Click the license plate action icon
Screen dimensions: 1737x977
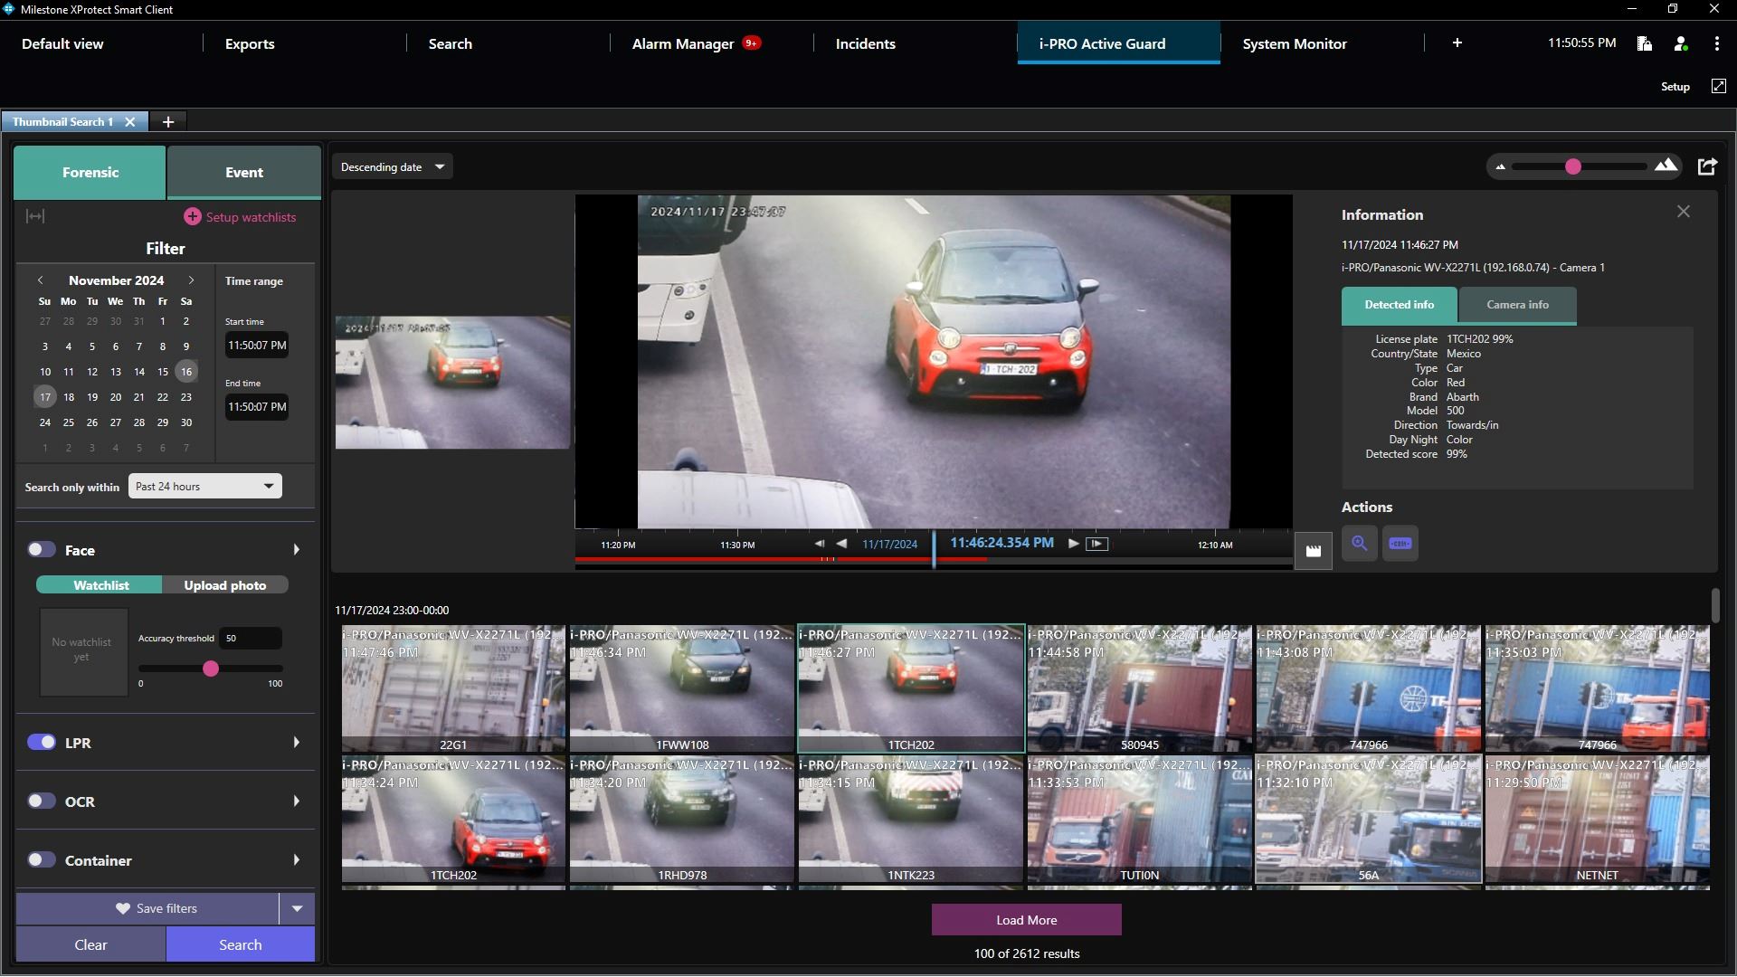pos(1400,544)
